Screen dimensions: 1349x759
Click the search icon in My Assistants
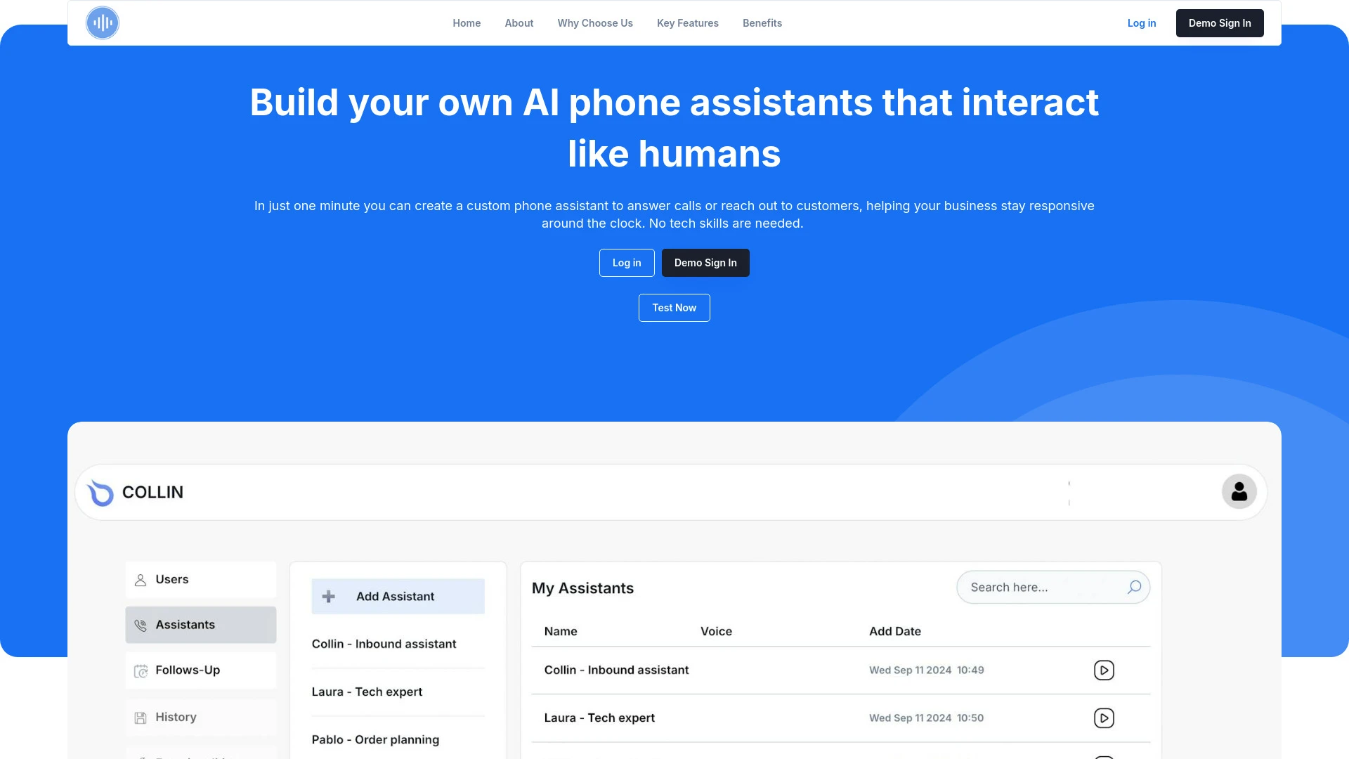1133,587
